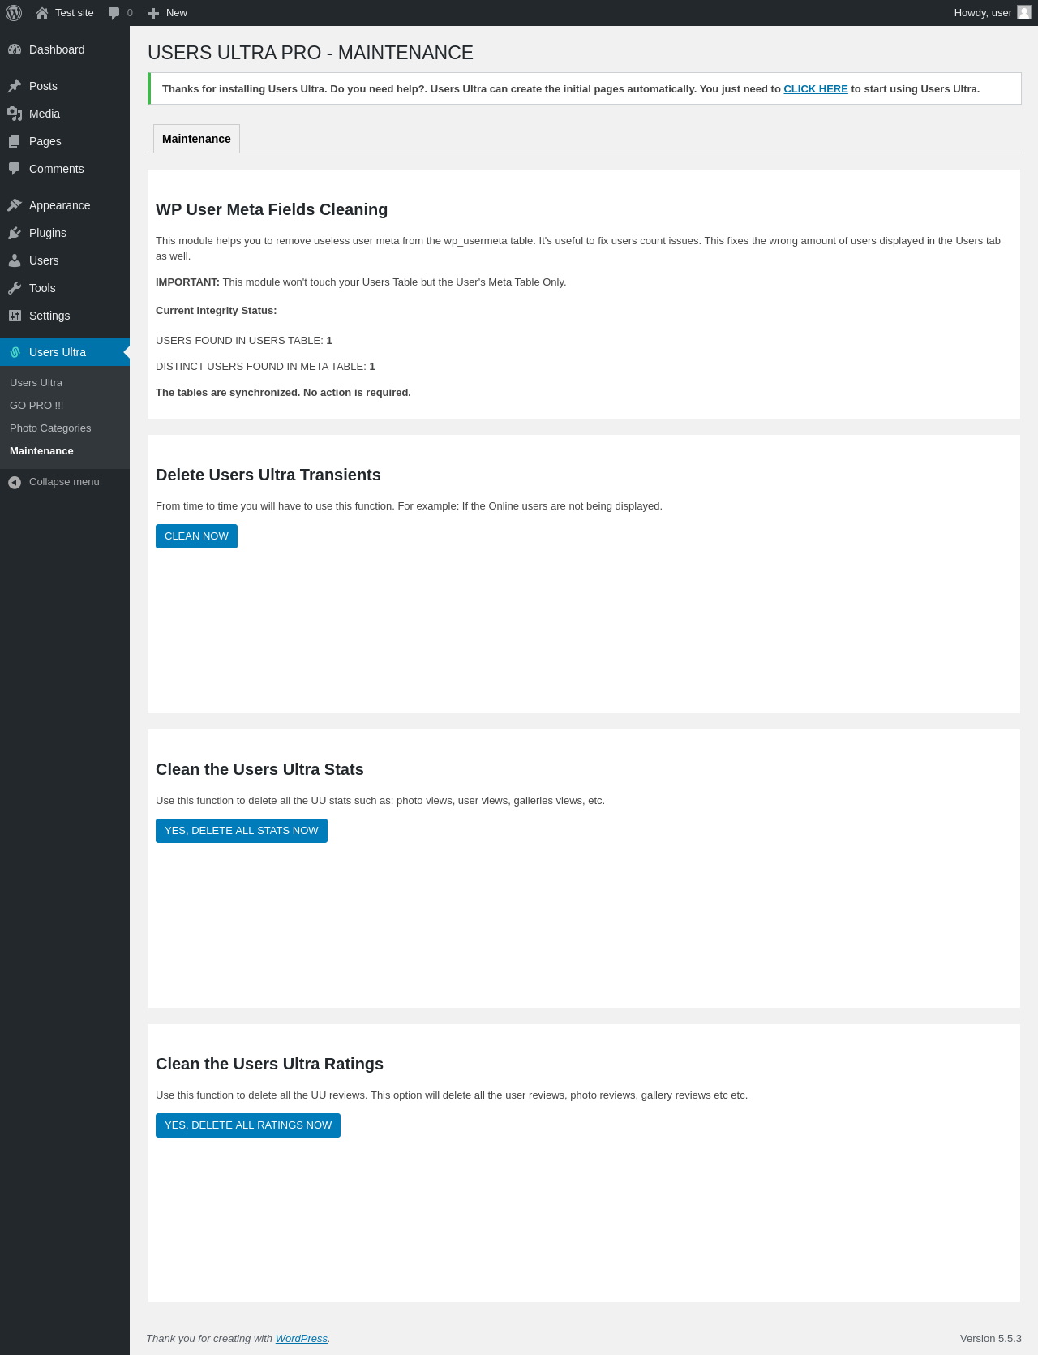Screen dimensions: 1038x1355
Task: Click YES, DELETE ALL RATINGS NOW
Action: (248, 1125)
